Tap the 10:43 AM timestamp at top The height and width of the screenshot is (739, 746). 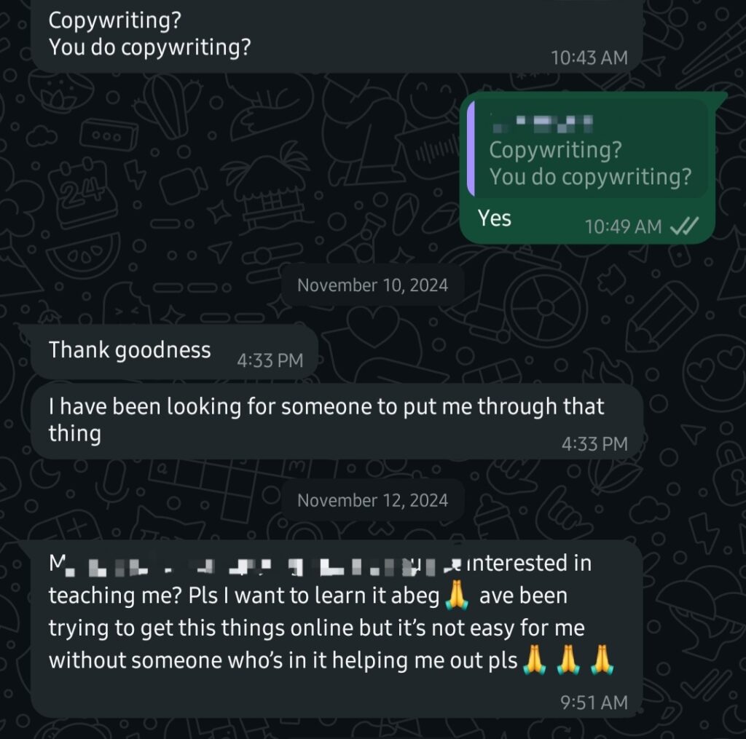(589, 58)
